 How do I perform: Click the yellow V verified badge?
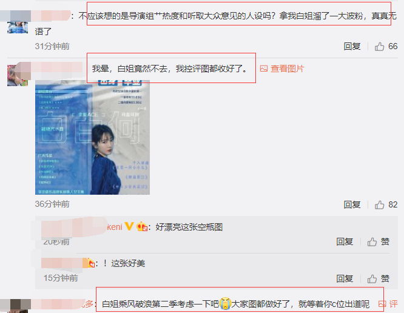(x=129, y=226)
